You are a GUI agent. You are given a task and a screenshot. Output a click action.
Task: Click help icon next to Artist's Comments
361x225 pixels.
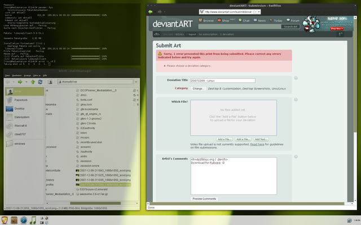click(296, 156)
